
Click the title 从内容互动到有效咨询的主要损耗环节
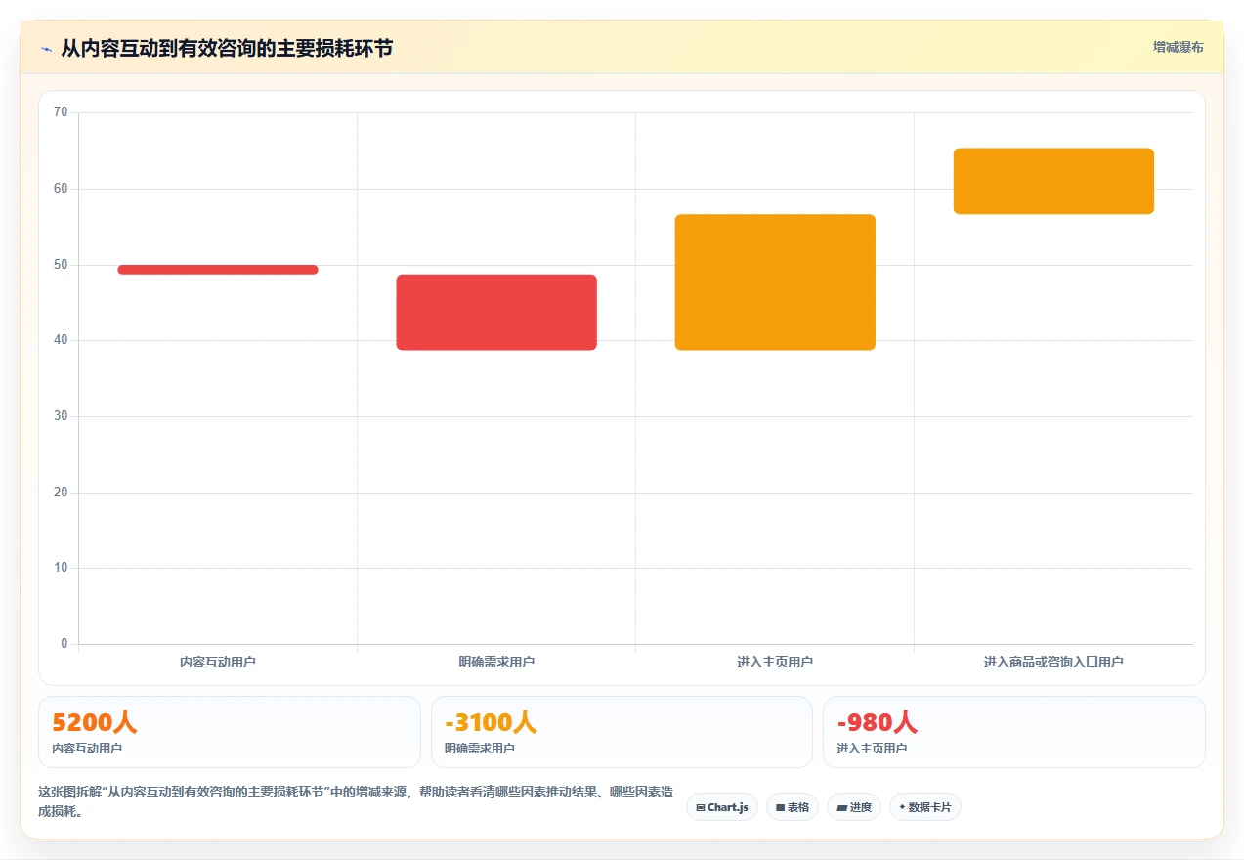click(x=227, y=48)
